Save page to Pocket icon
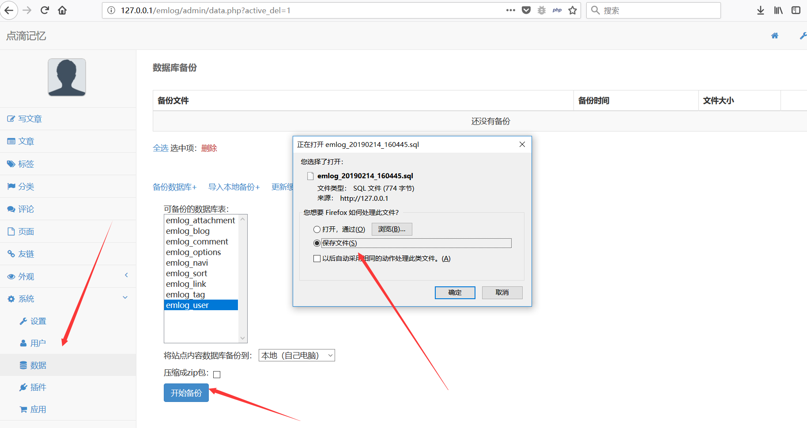Image resolution: width=807 pixels, height=428 pixels. pyautogui.click(x=526, y=10)
